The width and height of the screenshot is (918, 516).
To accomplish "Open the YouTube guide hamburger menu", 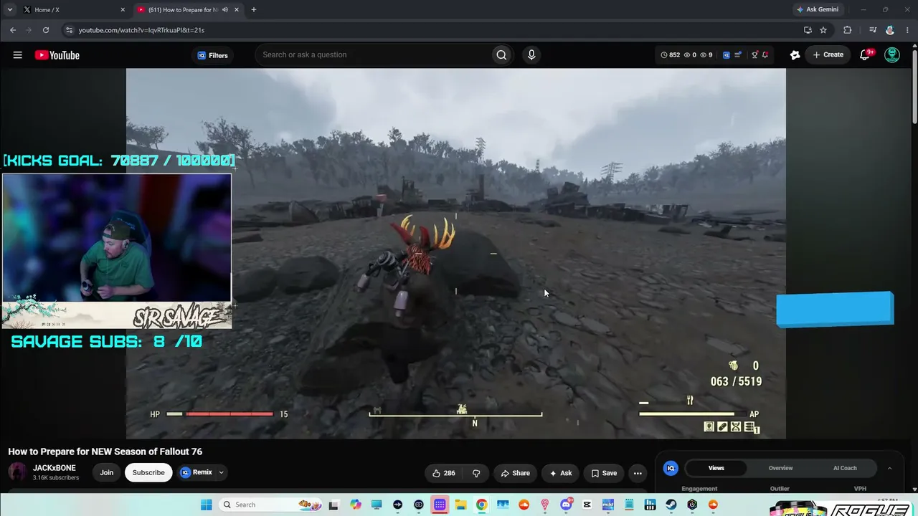I will [x=17, y=55].
